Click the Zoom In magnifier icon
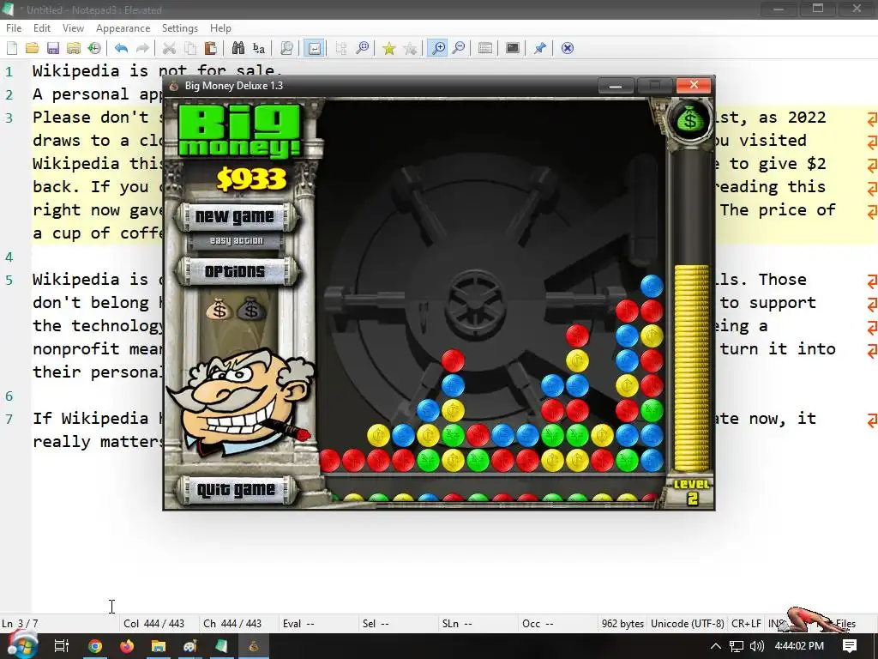 438,48
